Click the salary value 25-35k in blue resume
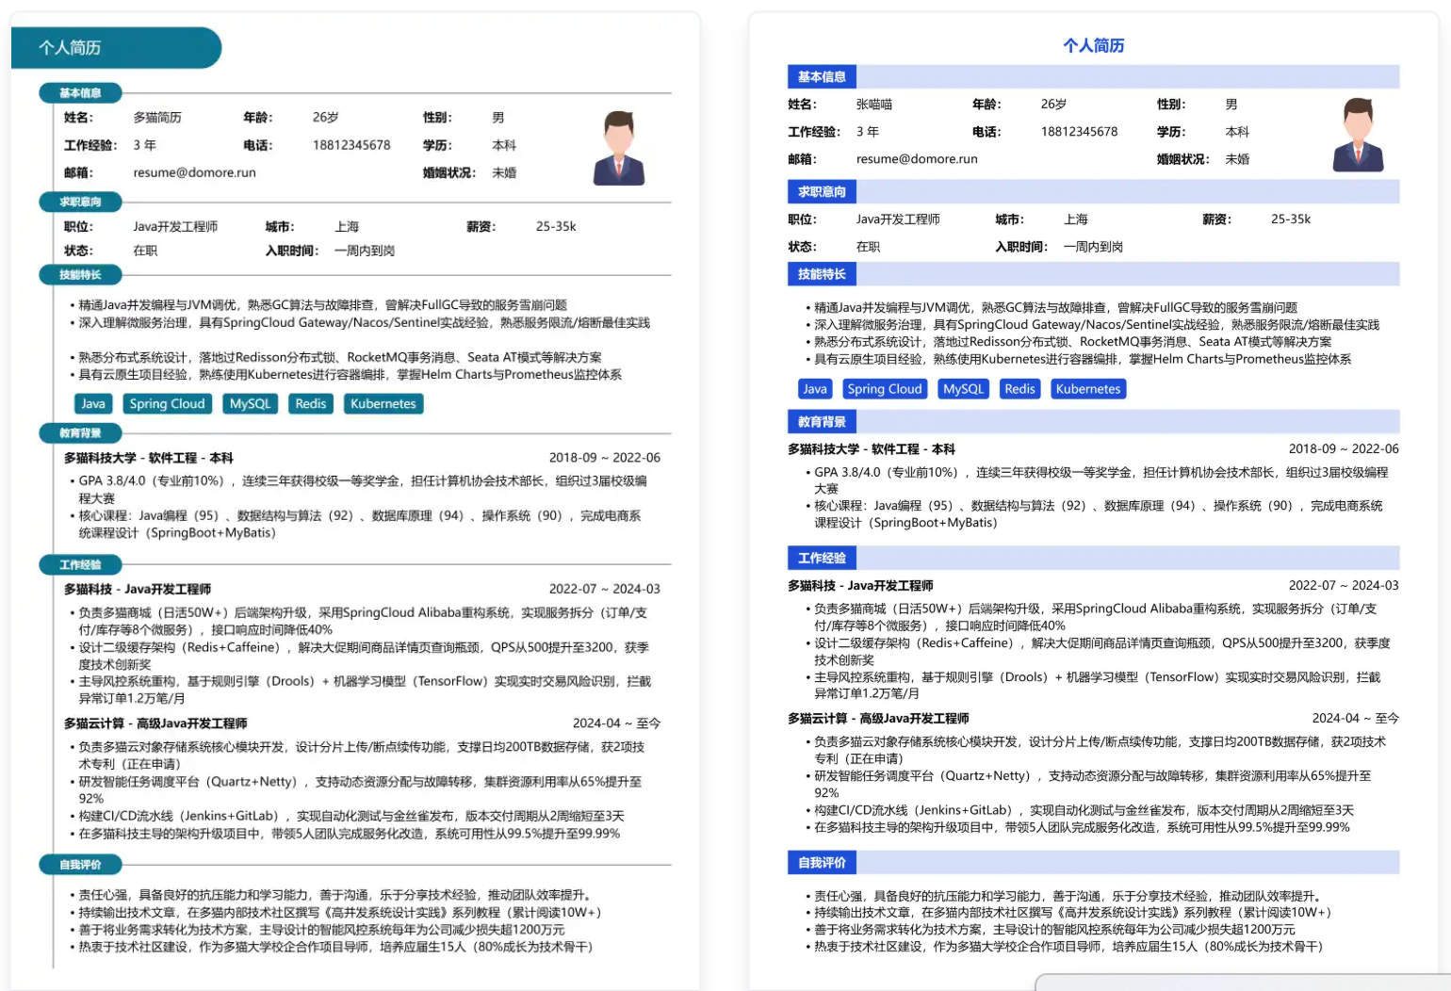The height and width of the screenshot is (991, 1451). click(x=1290, y=219)
